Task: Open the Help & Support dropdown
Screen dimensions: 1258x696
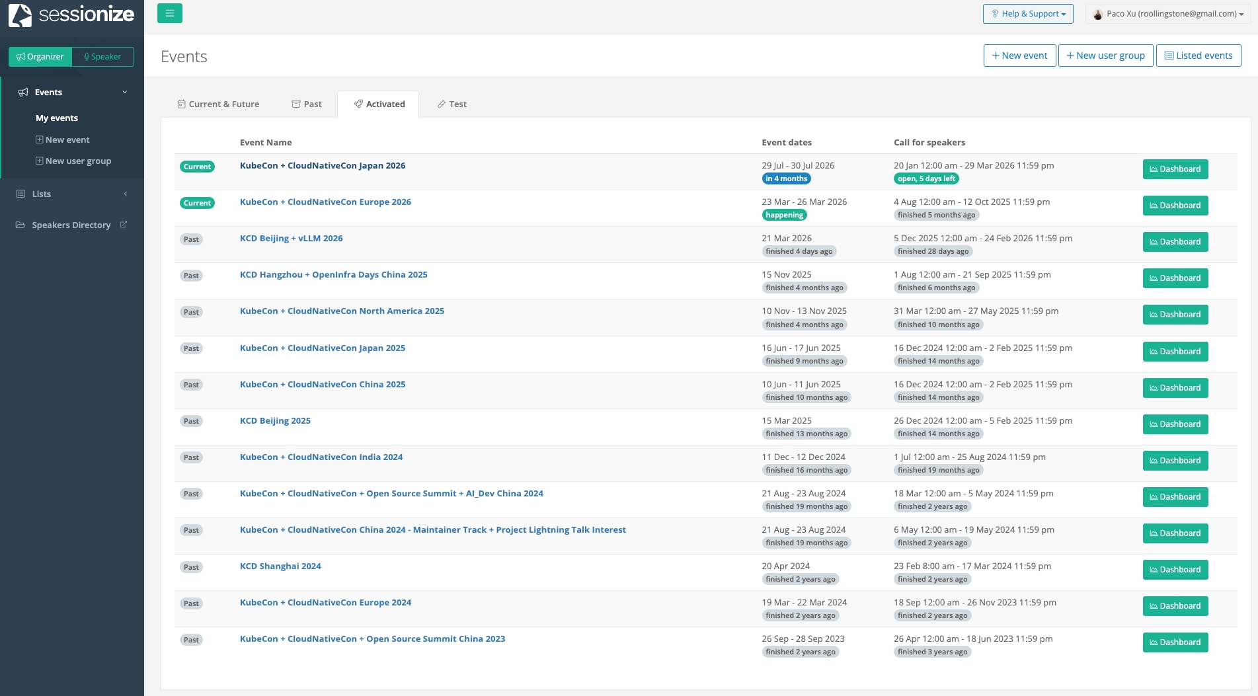Action: pyautogui.click(x=1028, y=14)
